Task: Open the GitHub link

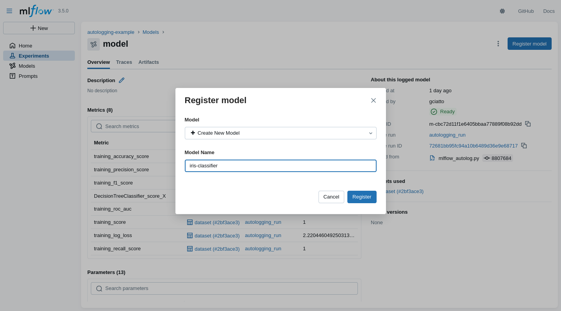Action: [x=526, y=11]
